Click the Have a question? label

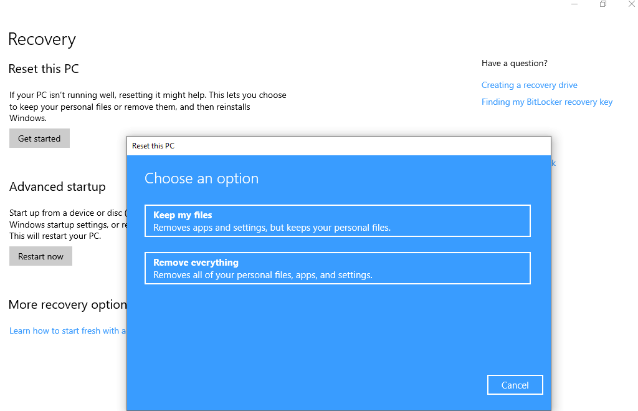point(514,63)
